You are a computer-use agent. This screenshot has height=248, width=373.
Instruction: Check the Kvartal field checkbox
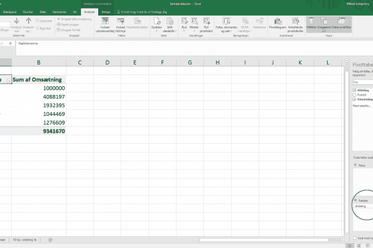[x=353, y=94]
